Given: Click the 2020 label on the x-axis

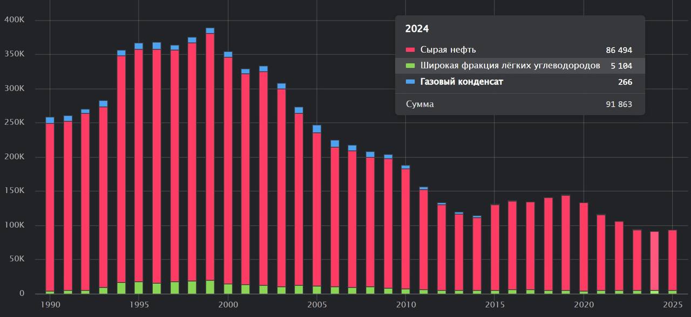Looking at the screenshot, I should tap(583, 305).
